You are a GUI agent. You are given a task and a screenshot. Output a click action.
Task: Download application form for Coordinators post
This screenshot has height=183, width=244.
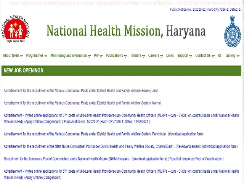point(149,159)
